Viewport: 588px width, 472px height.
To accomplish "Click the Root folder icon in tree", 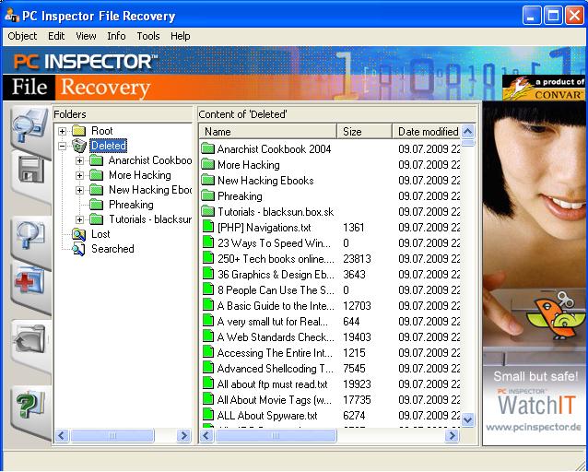I will [78, 131].
